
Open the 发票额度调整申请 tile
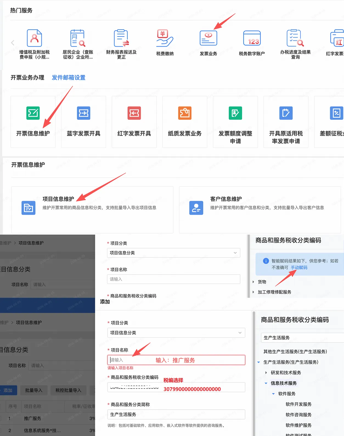[235, 122]
